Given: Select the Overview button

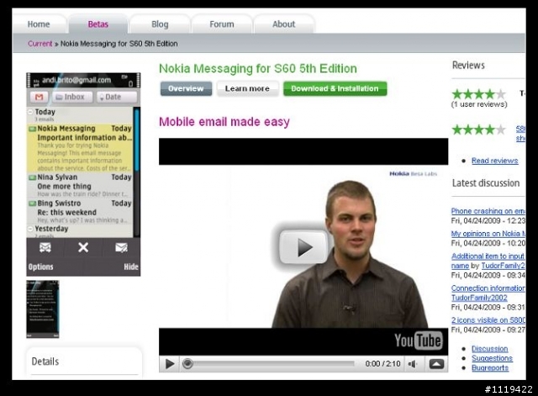Looking at the screenshot, I should [x=186, y=88].
